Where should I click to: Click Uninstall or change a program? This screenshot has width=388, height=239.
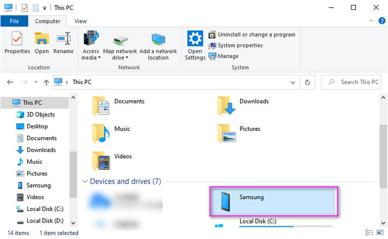coord(252,34)
